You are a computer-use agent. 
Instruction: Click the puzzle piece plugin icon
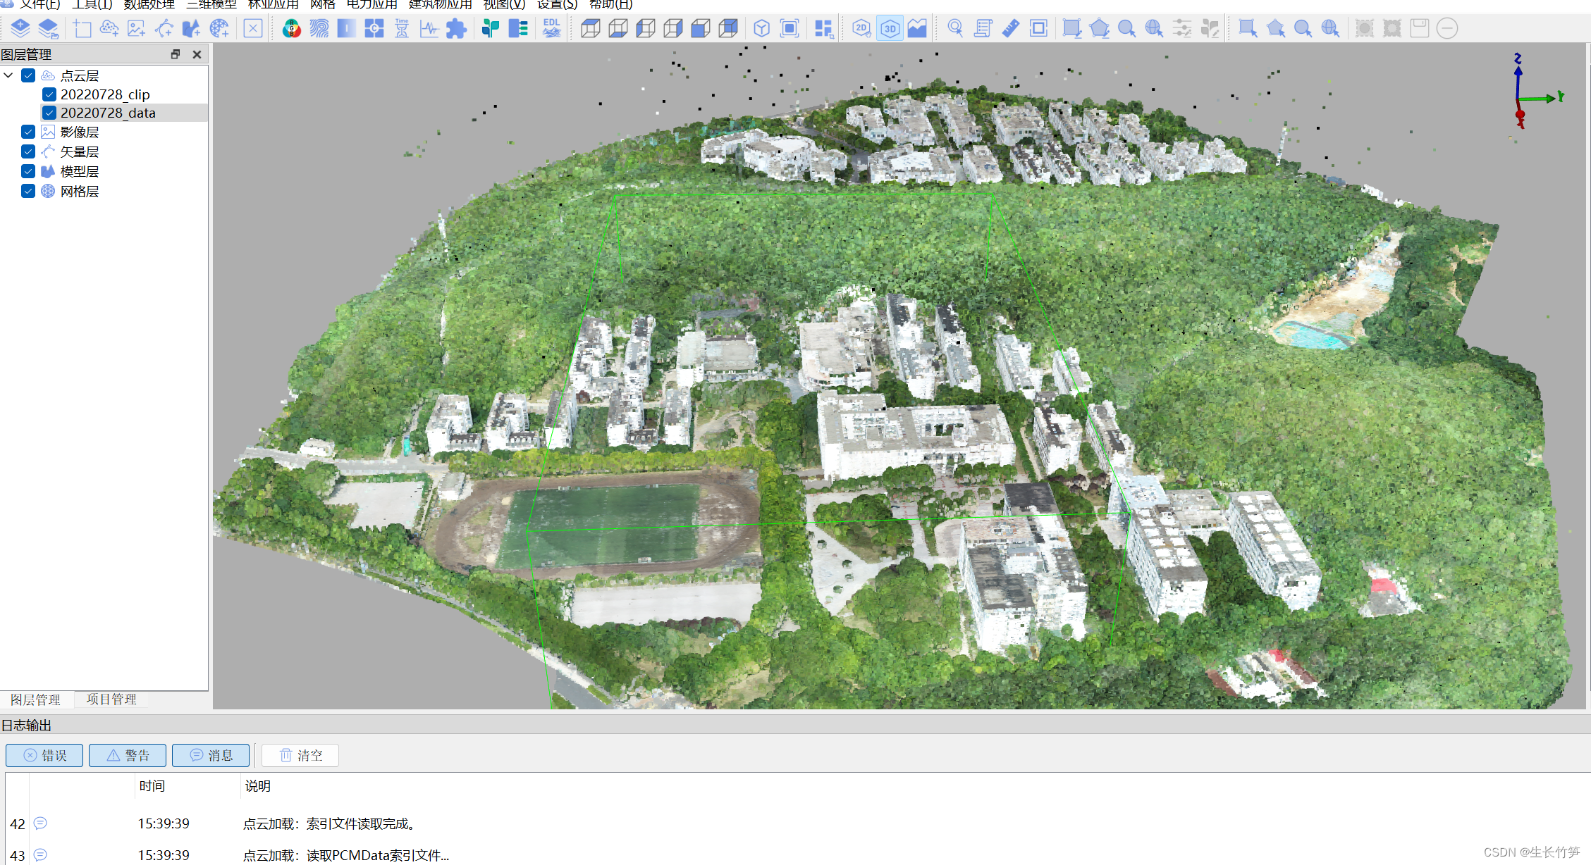(x=456, y=29)
